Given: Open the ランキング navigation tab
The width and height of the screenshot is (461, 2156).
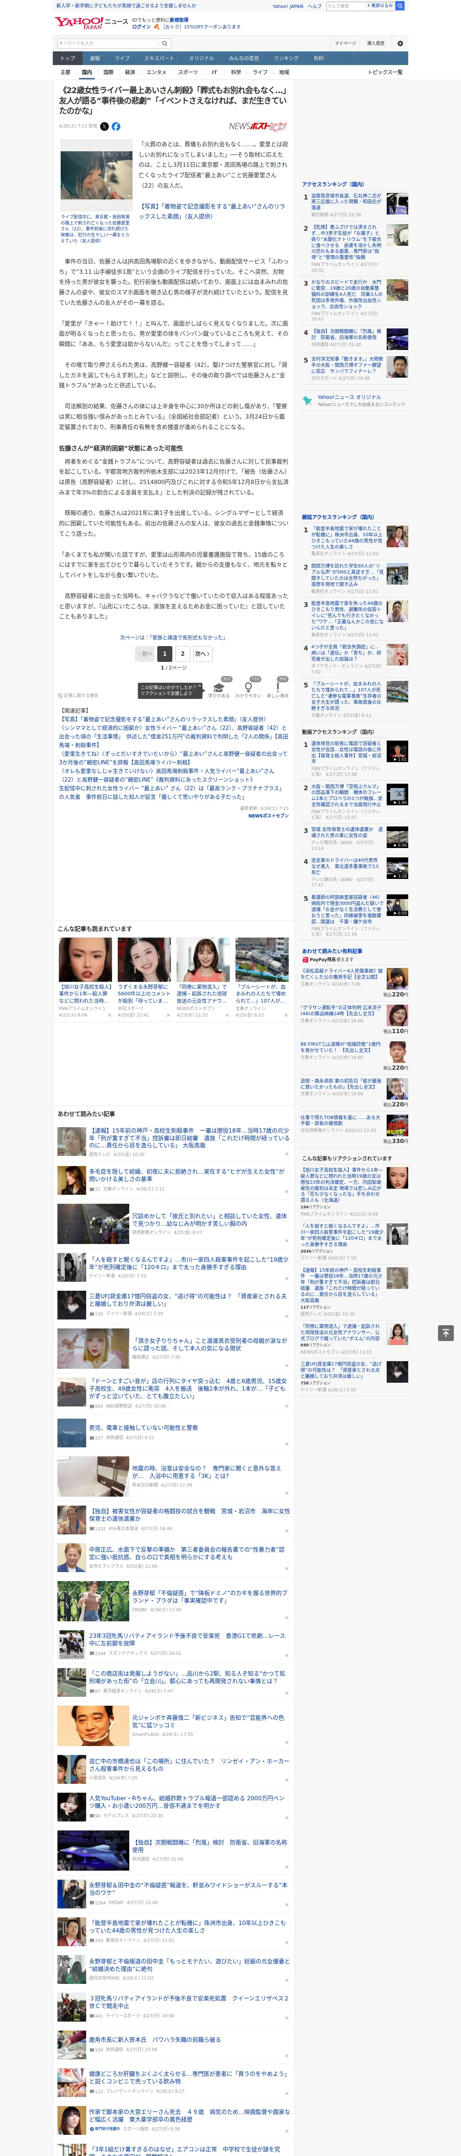Looking at the screenshot, I should click(286, 59).
